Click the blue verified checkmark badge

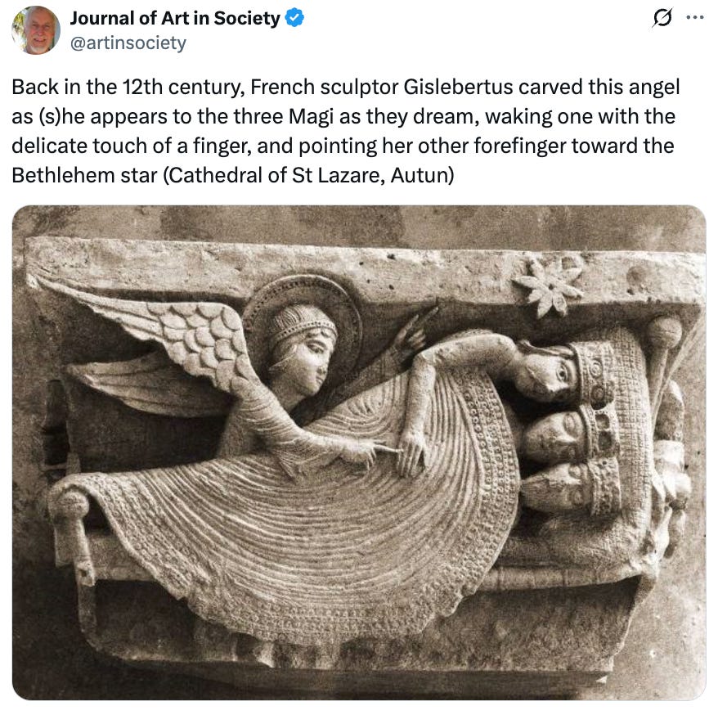click(x=294, y=18)
